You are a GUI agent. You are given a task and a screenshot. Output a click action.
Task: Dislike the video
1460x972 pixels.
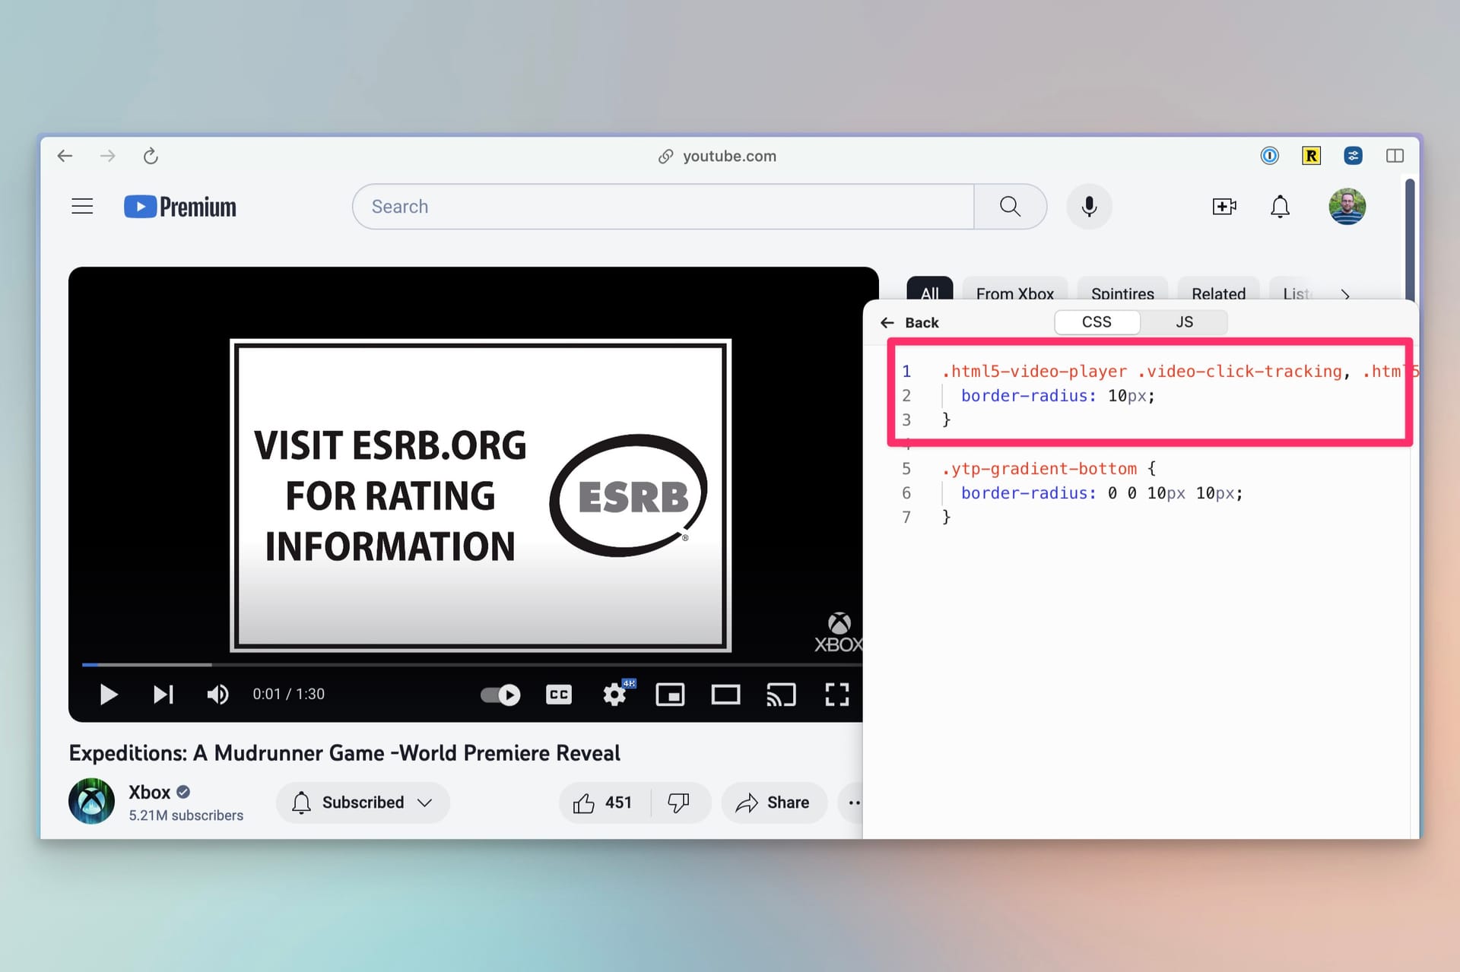tap(678, 803)
